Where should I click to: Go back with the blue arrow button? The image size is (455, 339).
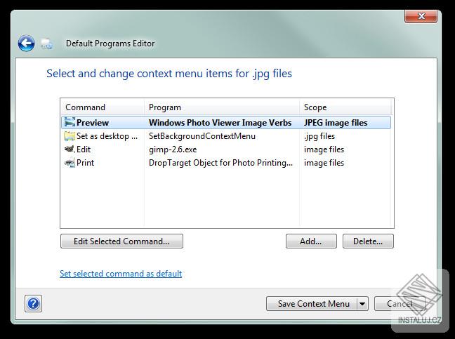(x=26, y=44)
